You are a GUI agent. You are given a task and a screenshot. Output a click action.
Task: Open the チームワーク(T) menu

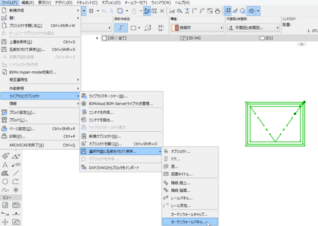pyautogui.click(x=136, y=3)
